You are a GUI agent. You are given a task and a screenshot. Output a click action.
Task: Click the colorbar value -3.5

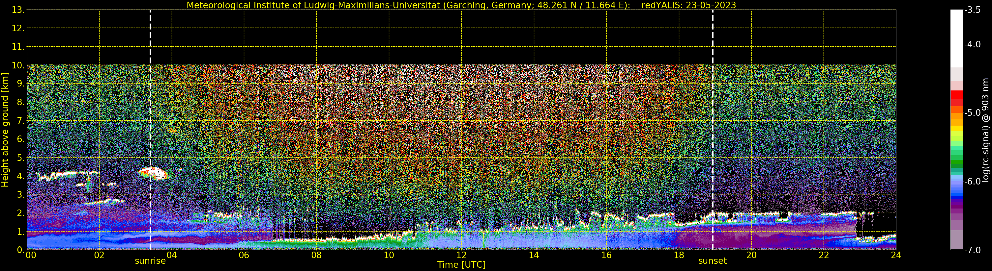click(x=972, y=10)
